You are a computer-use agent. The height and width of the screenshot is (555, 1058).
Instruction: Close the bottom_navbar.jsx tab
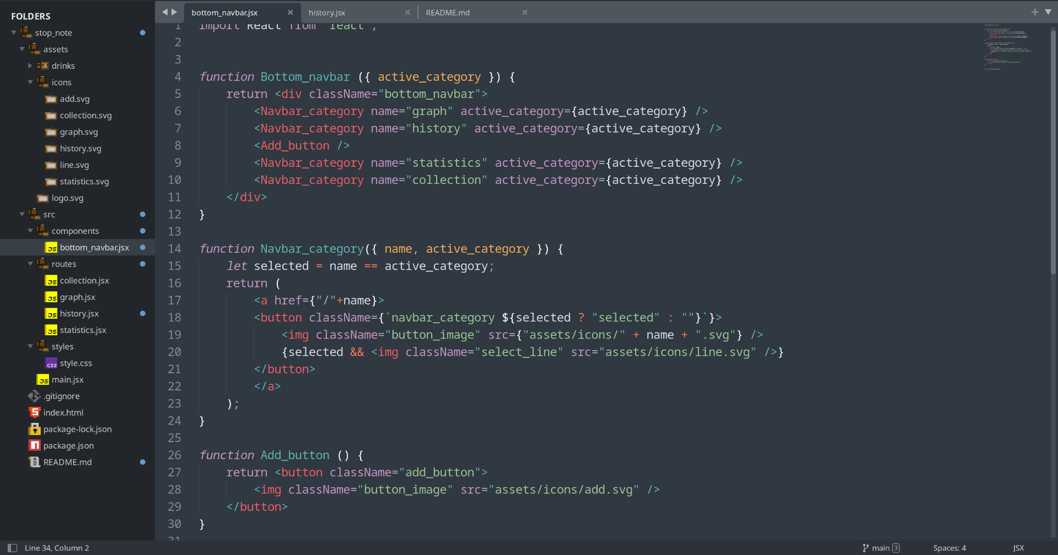(x=291, y=12)
